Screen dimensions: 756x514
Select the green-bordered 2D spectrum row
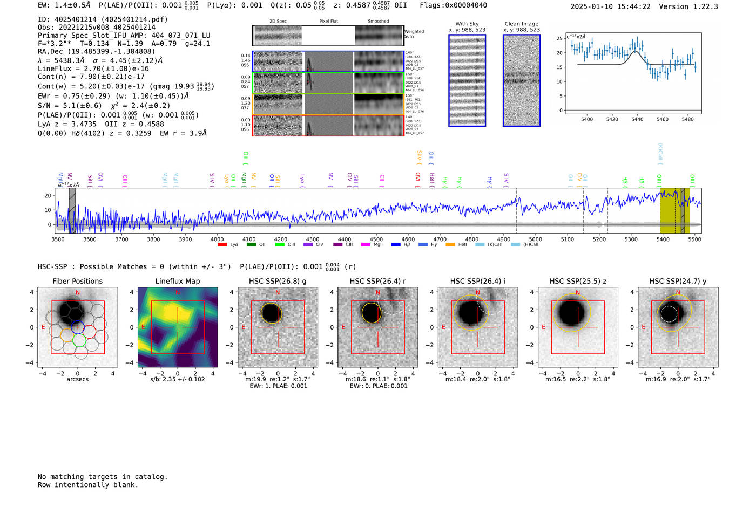[x=328, y=83]
